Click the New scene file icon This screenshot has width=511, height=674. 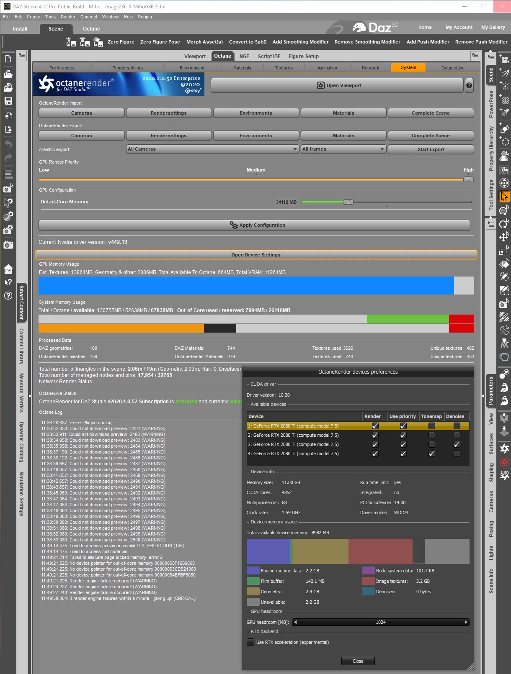click(x=8, y=59)
